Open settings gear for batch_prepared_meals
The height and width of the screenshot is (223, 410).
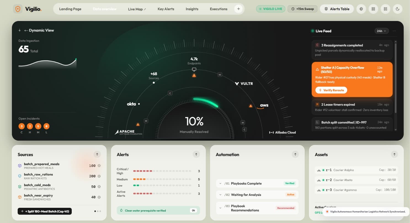coord(99,166)
